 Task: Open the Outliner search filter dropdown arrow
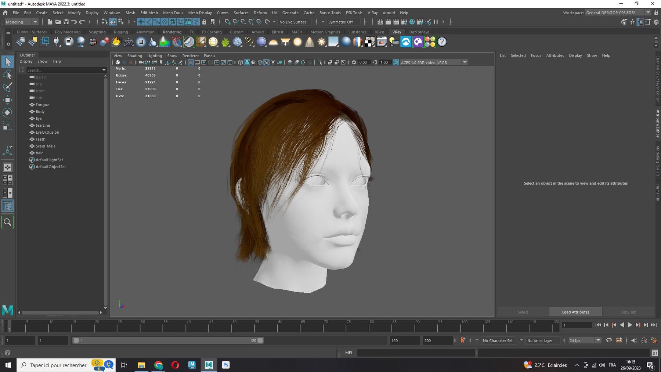point(104,70)
